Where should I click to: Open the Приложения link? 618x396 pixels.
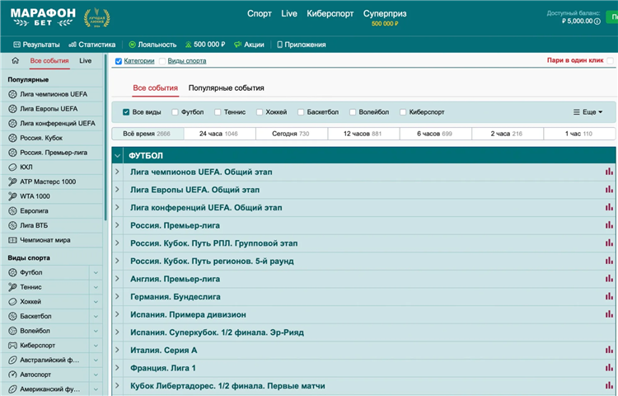302,45
